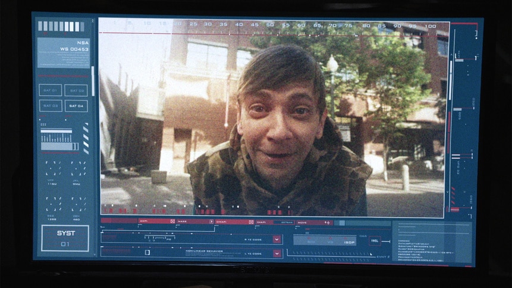The height and width of the screenshot is (288, 512).
Task: Click the AMPI tab's box icon
Action: (172, 221)
